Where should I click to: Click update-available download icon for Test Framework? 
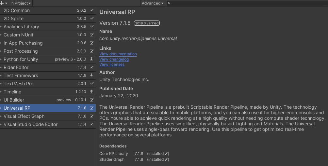click(x=91, y=75)
